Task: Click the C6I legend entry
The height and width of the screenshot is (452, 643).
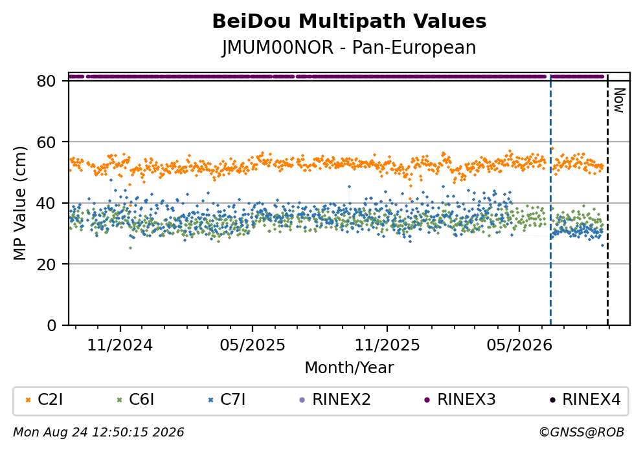Action: [136, 400]
